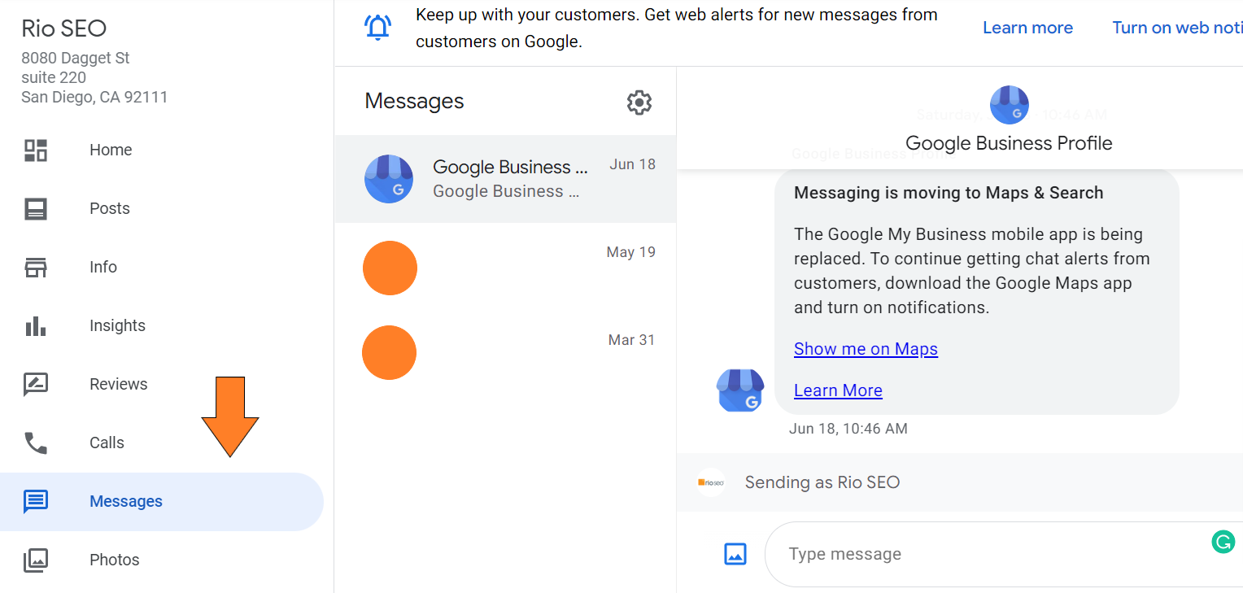
Task: Open the May 19 conversation
Action: [504, 268]
